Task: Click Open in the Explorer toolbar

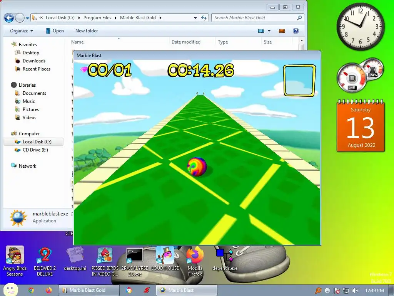Action: [55, 31]
